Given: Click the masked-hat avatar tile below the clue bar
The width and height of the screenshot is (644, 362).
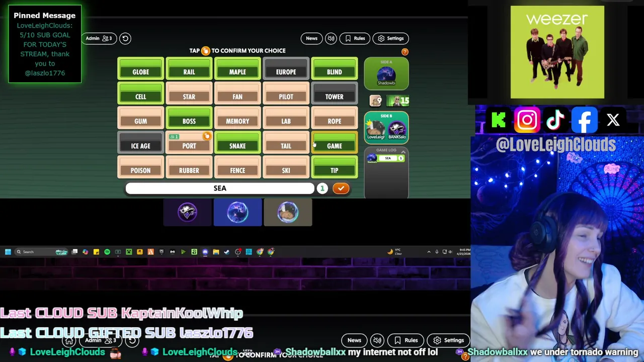Looking at the screenshot, I should coord(188,212).
